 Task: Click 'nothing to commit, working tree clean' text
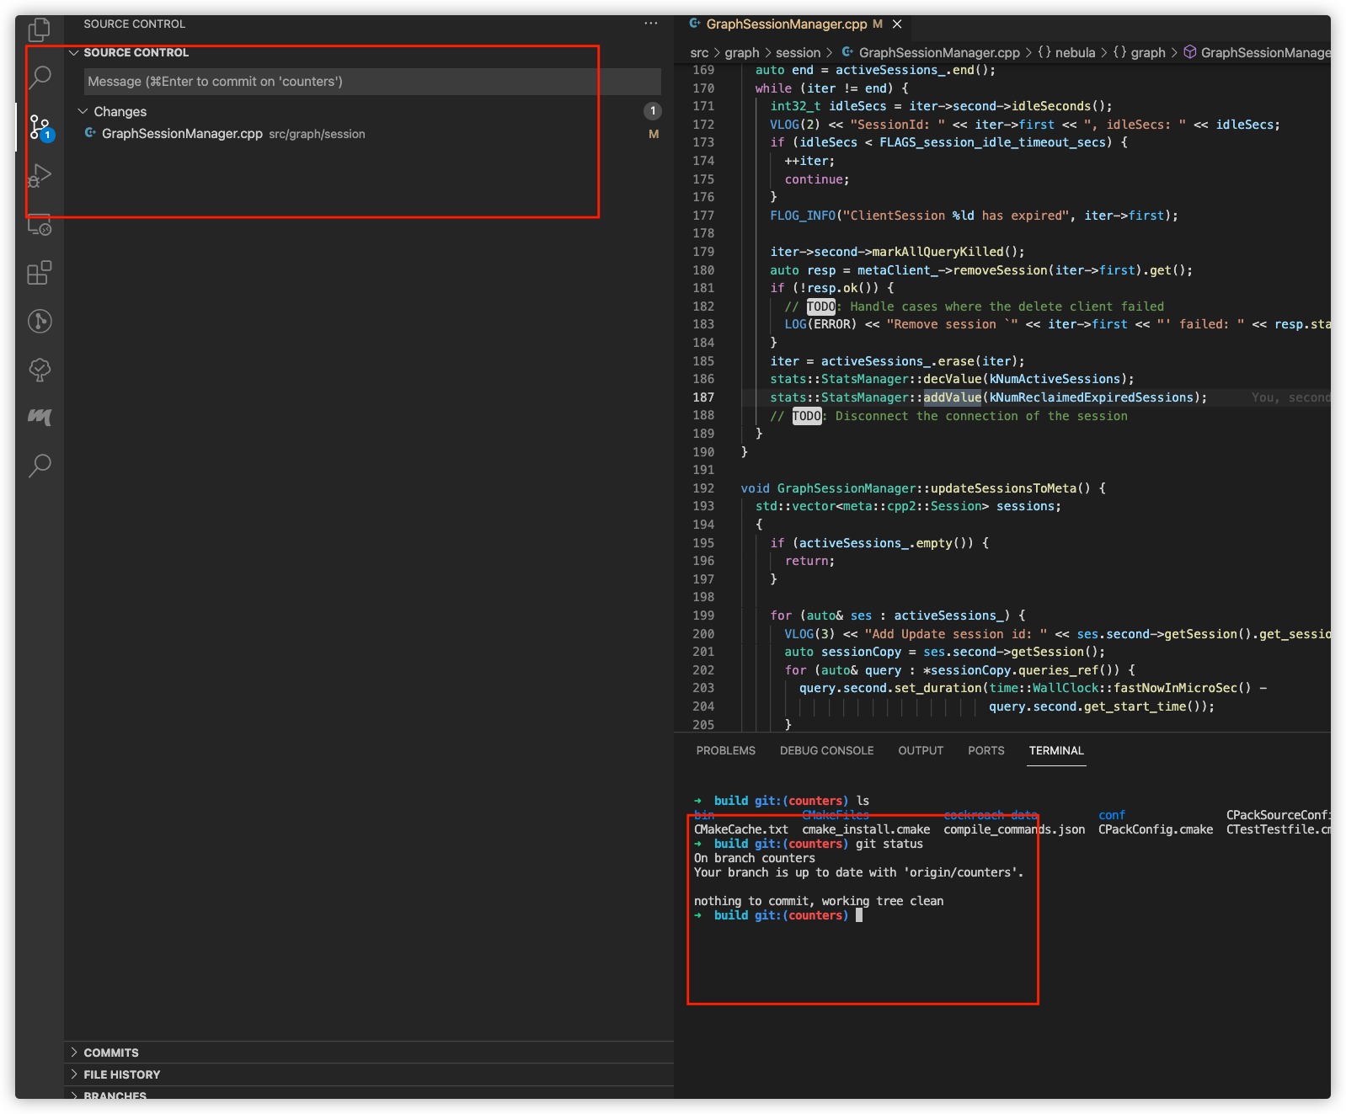[819, 901]
